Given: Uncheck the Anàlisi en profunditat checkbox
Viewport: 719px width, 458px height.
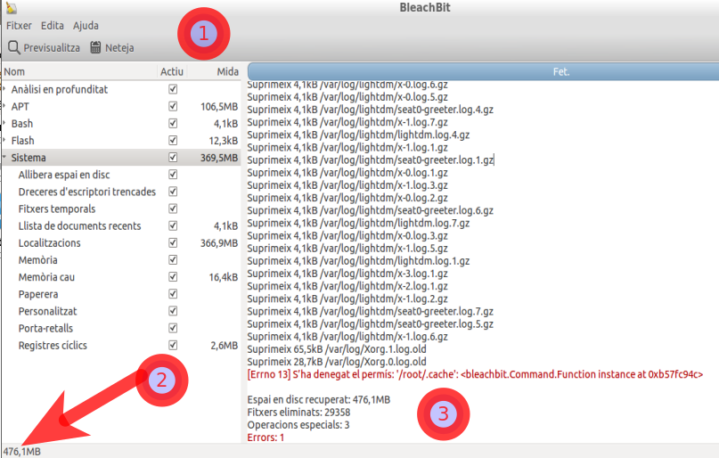Looking at the screenshot, I should tap(173, 89).
